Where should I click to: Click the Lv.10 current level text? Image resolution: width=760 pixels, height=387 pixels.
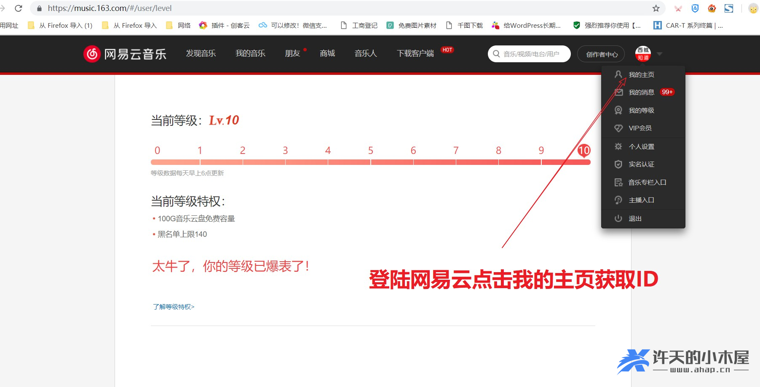pyautogui.click(x=224, y=120)
